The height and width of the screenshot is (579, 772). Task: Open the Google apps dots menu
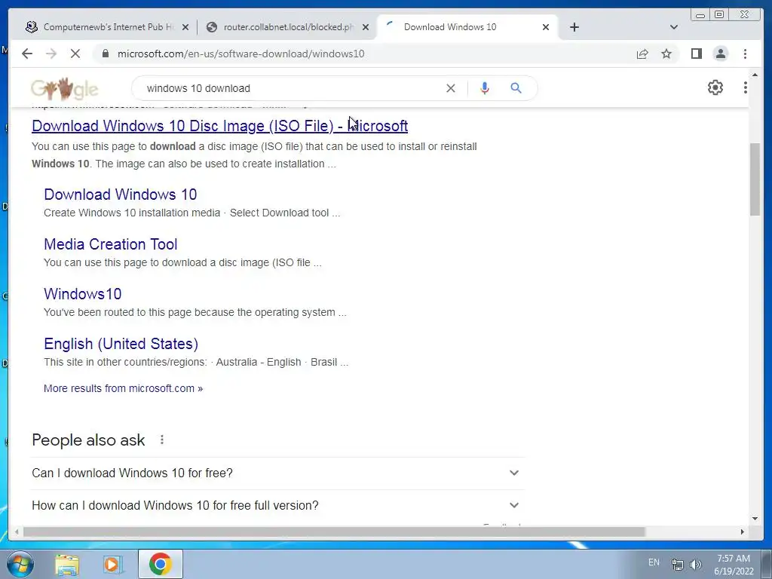pos(745,87)
